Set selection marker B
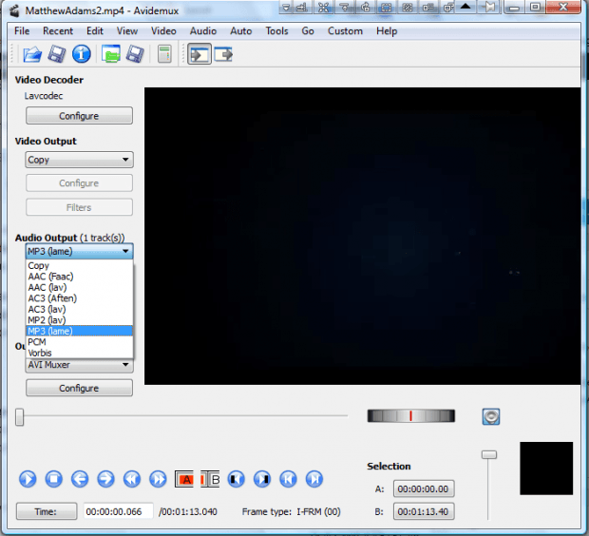 pos(210,479)
